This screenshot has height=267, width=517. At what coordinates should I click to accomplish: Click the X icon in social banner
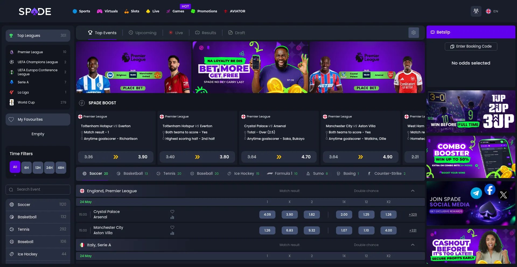point(503,195)
